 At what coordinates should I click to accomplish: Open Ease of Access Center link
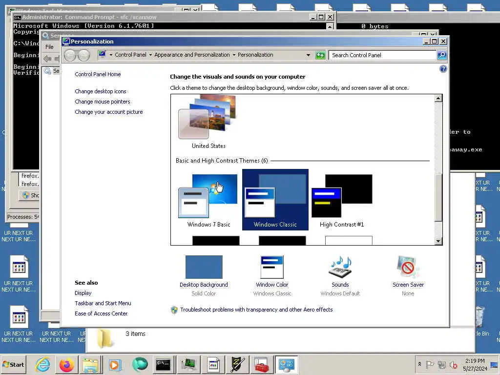pos(101,313)
